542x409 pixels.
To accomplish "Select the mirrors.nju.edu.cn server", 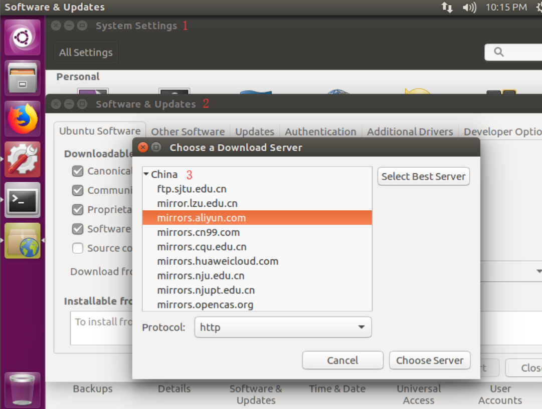I will 257,276.
